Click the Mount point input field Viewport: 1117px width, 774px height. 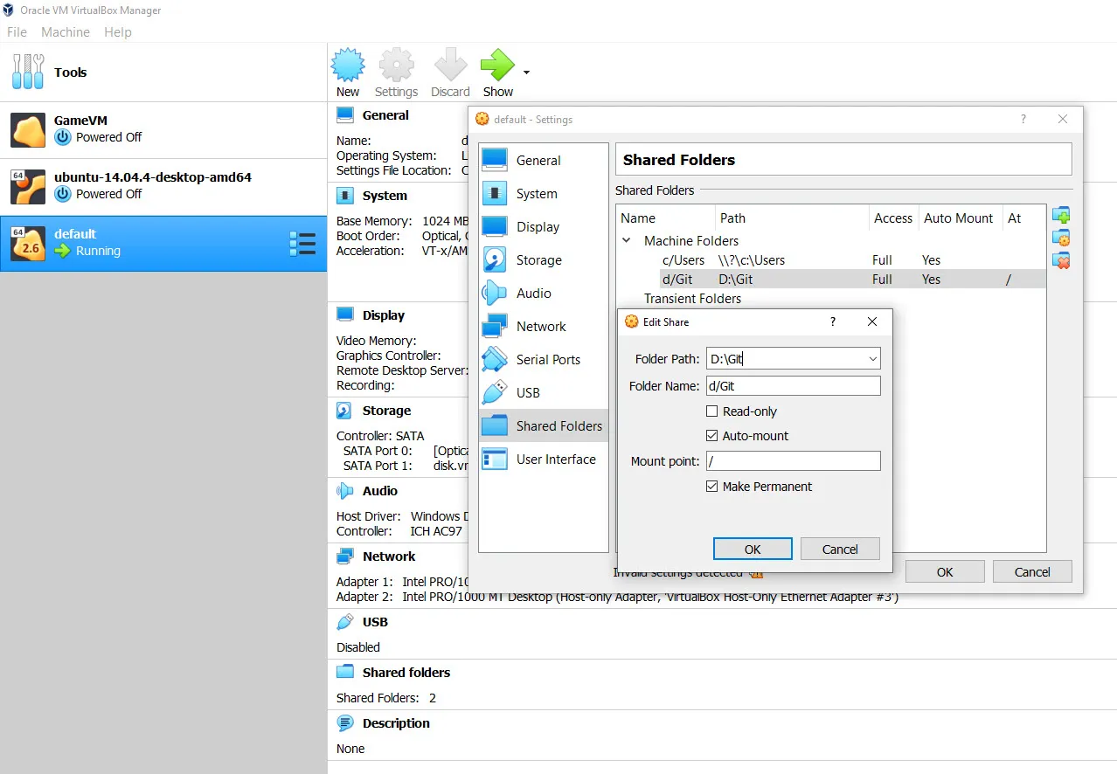pyautogui.click(x=793, y=461)
